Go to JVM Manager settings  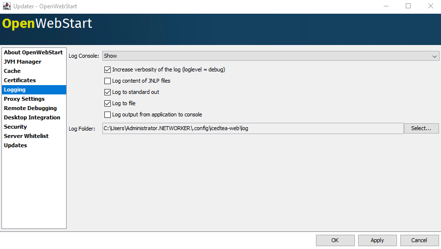click(x=23, y=62)
